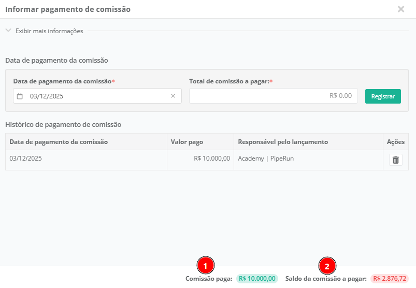The image size is (416, 288).
Task: Delete the 03/12/2025 payment with trash icon
Action: 396,160
